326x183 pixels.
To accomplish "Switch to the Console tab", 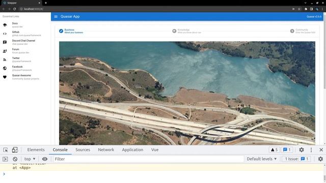I will [60, 150].
